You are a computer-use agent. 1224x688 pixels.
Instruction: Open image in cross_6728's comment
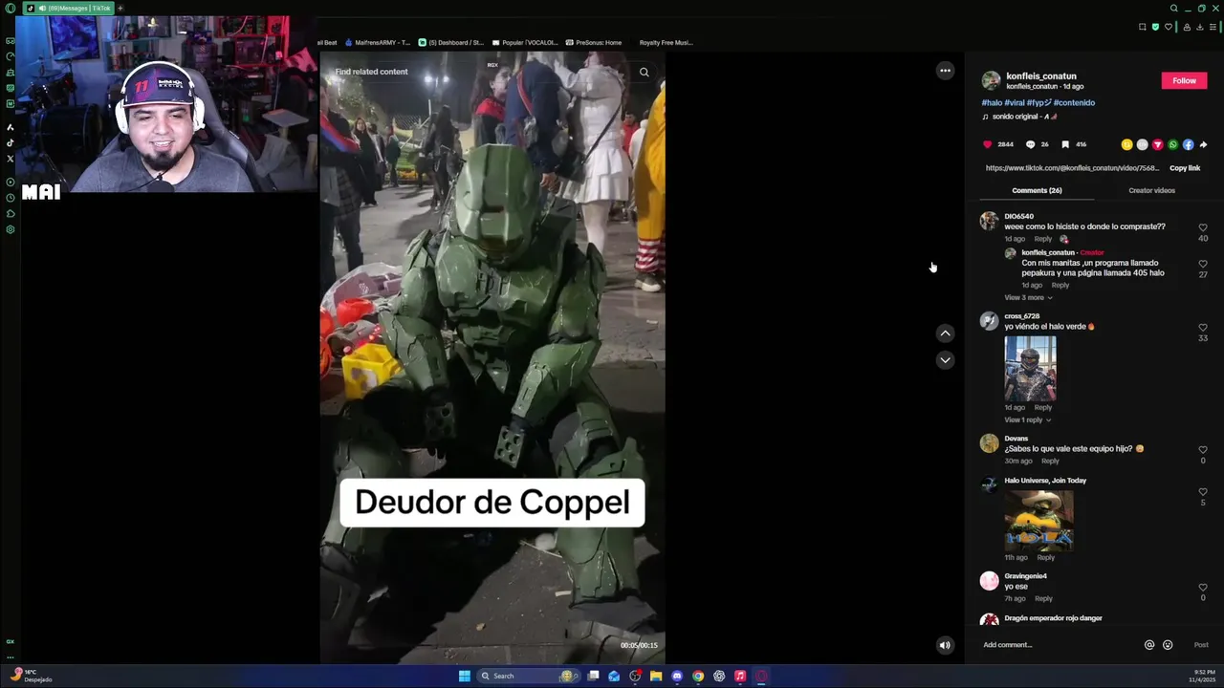1030,368
